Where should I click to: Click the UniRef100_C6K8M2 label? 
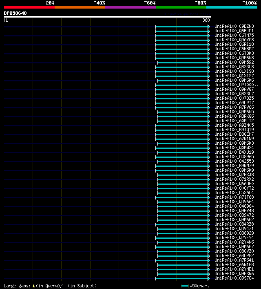click(x=234, y=49)
